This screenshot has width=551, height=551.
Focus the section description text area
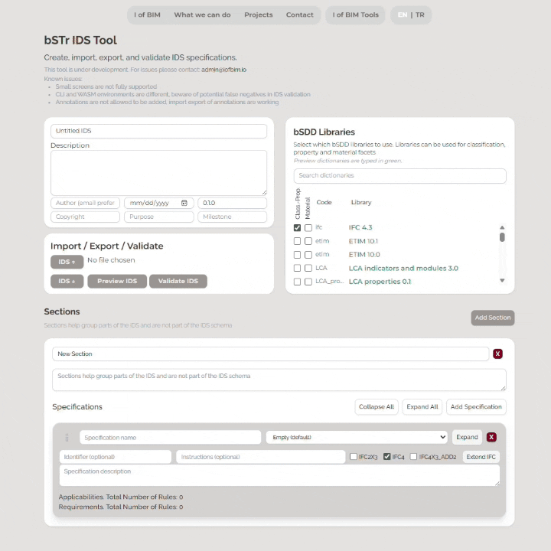(279, 380)
